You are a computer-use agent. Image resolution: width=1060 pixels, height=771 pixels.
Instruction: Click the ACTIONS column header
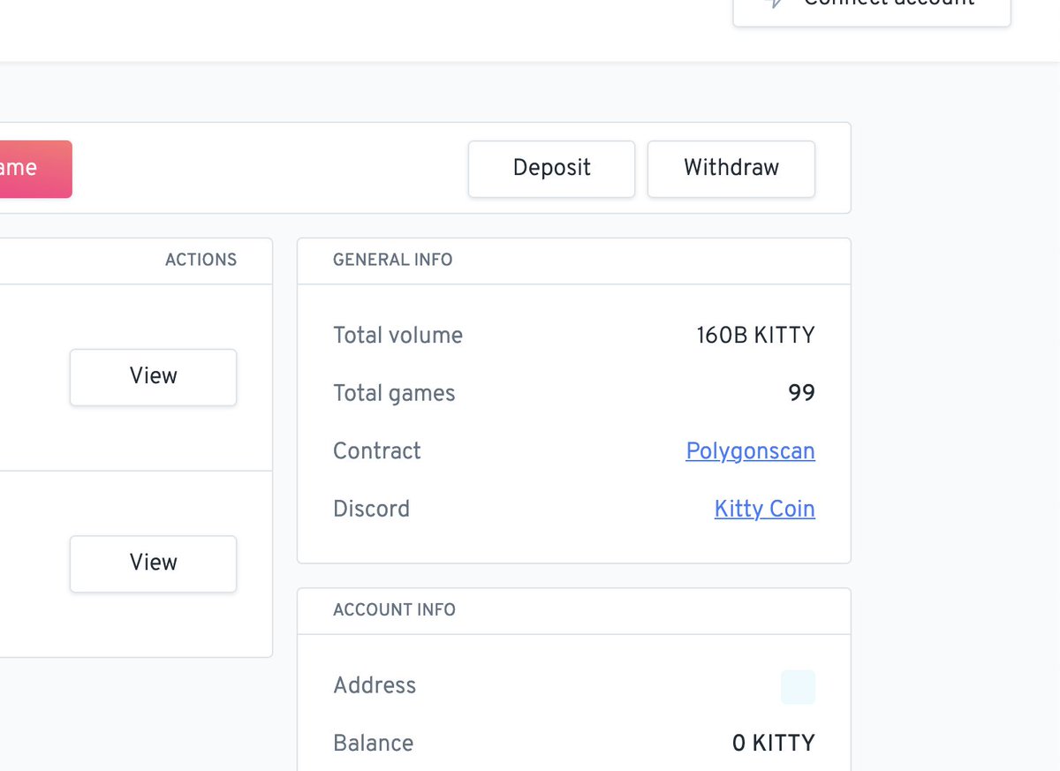[201, 260]
